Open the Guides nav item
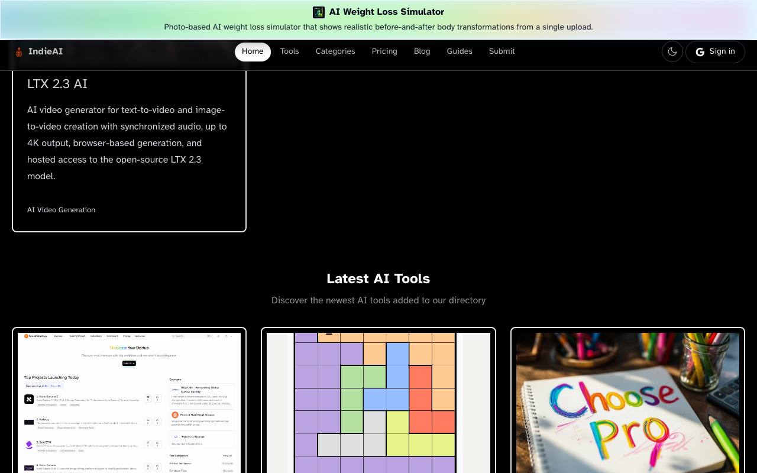The width and height of the screenshot is (757, 473). 460,51
